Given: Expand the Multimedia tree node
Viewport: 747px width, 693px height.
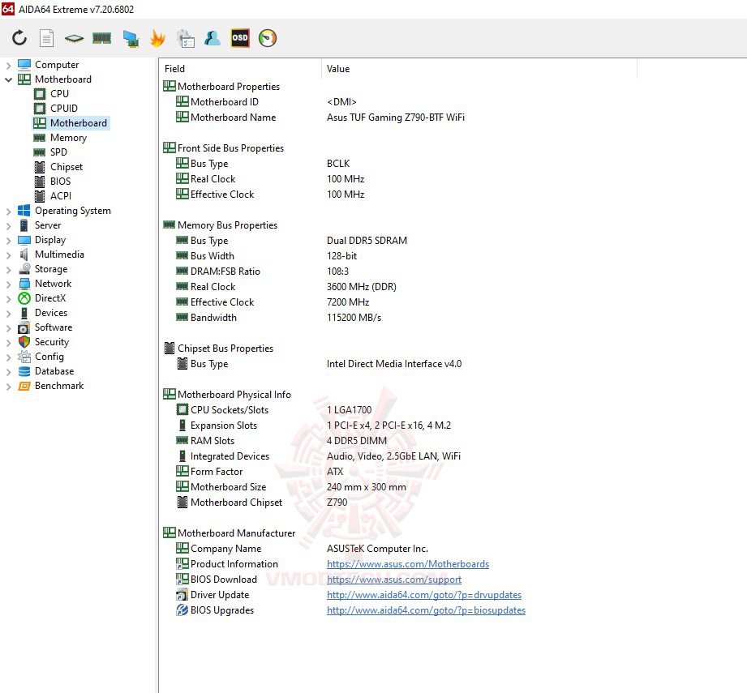Looking at the screenshot, I should point(8,255).
